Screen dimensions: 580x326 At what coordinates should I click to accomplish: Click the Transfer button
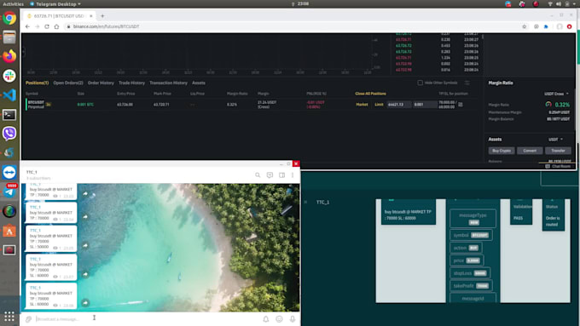pyautogui.click(x=558, y=151)
